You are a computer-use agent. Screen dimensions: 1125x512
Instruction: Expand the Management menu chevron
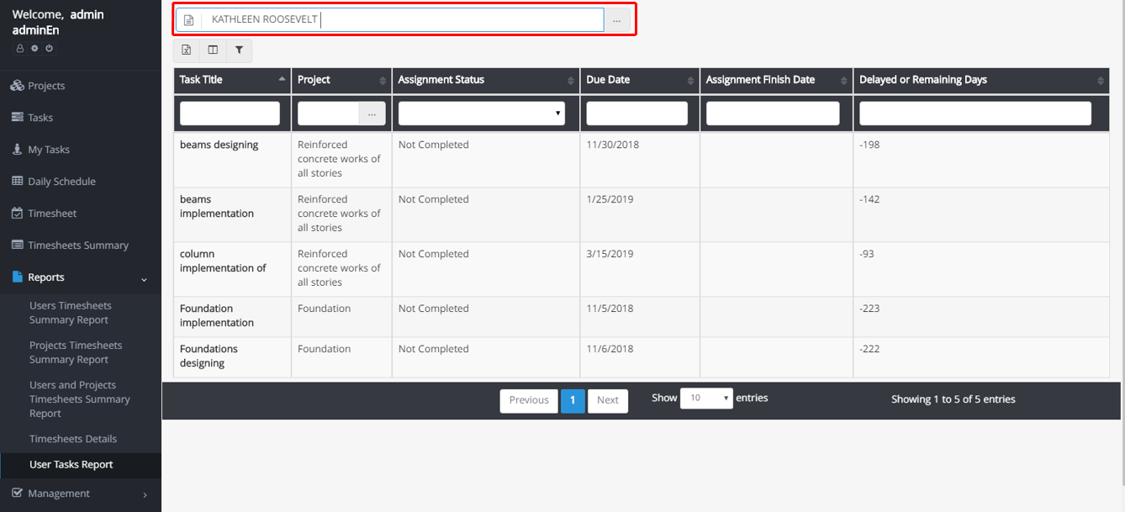click(x=144, y=494)
